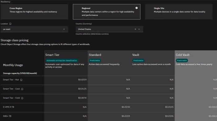Image resolution: width=217 pixels, height=121 pixels.
Task: Click the Predictable tag under Cold Vault
Action: point(182,60)
